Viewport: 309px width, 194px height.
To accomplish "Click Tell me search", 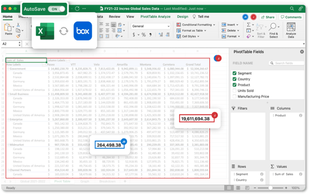I will [x=201, y=17].
